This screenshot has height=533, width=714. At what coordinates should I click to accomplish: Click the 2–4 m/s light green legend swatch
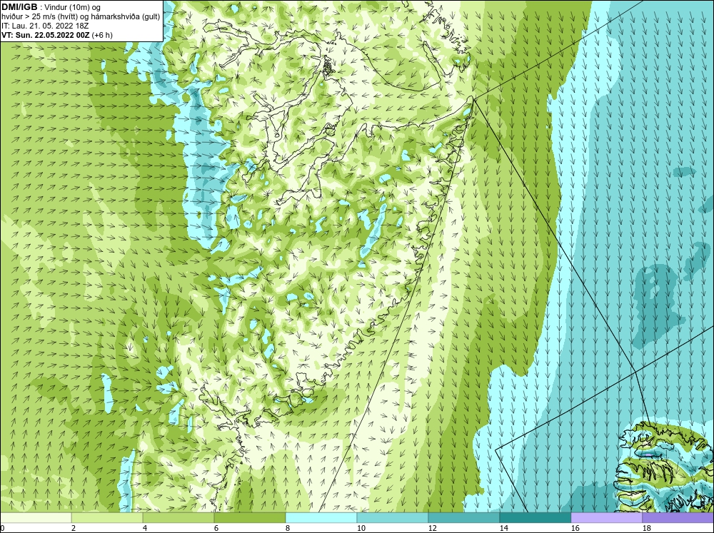coord(107,517)
